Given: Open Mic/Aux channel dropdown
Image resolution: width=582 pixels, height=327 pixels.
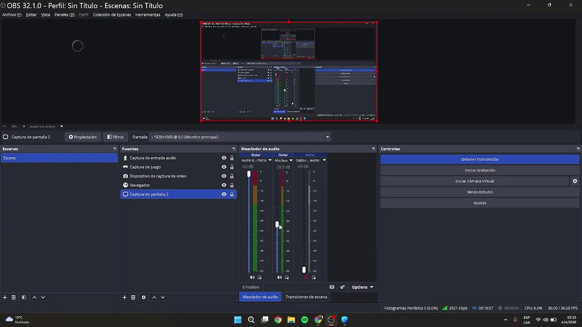Looking at the screenshot, I should (291, 160).
